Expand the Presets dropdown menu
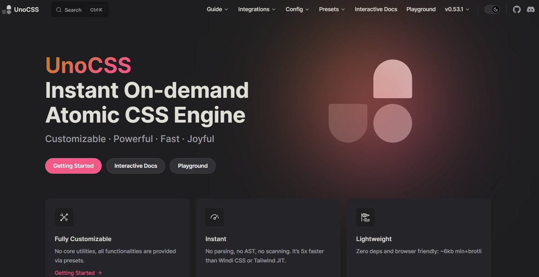539x277 pixels. [332, 9]
